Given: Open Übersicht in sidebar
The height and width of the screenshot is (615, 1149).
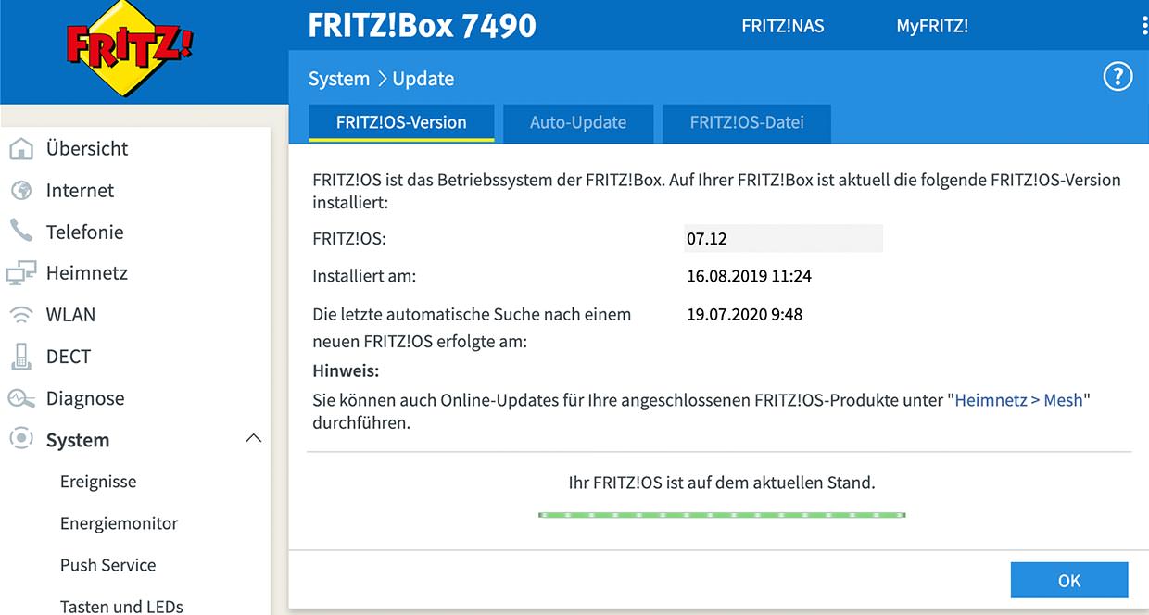Looking at the screenshot, I should click(87, 148).
